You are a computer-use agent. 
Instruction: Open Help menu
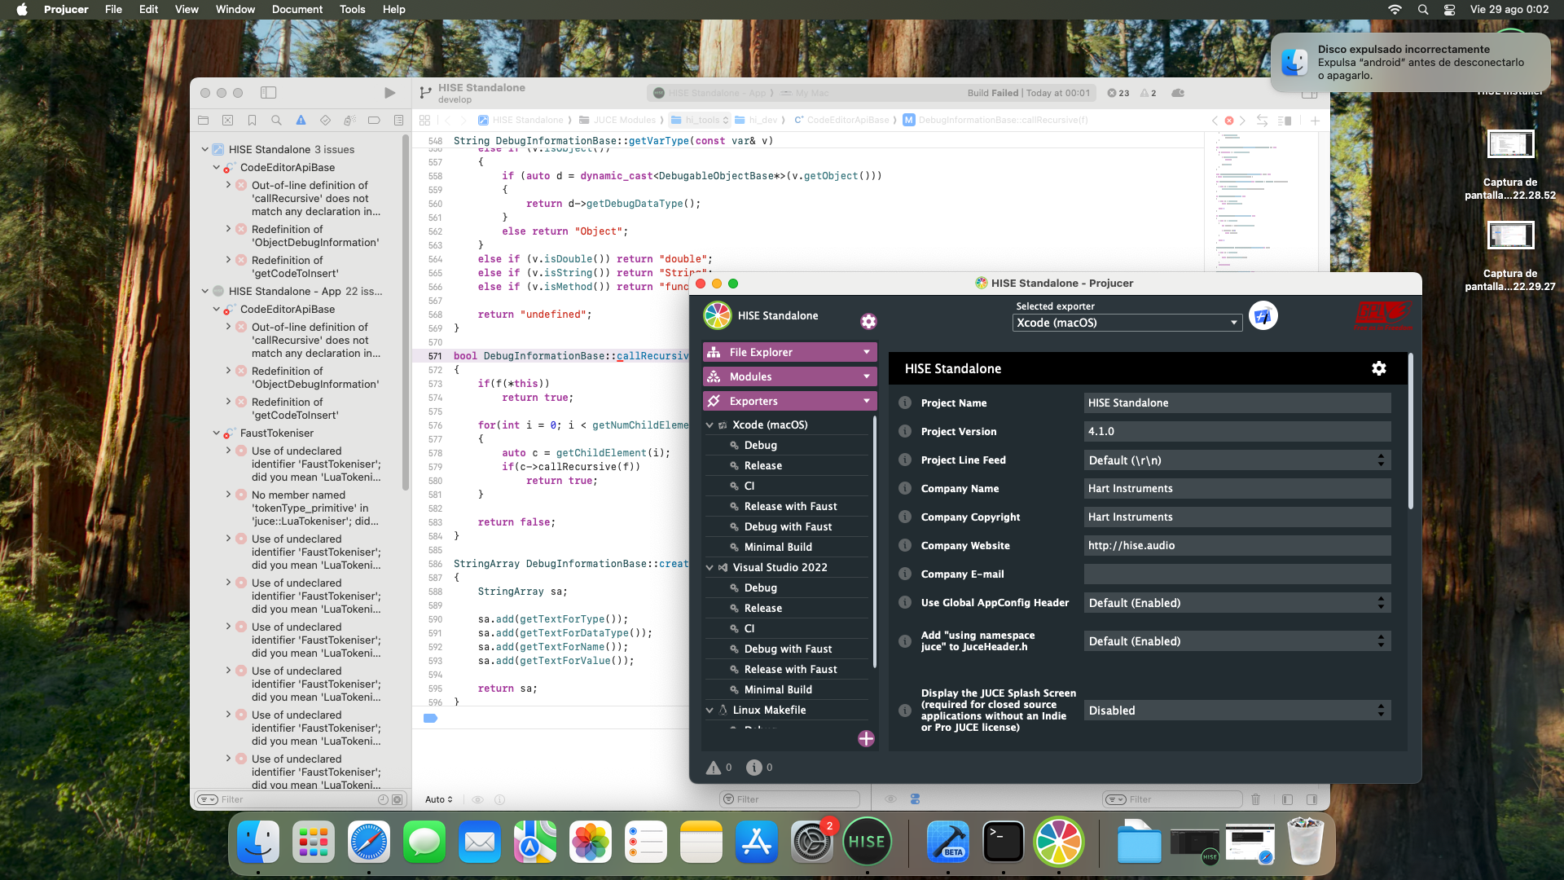[x=393, y=9]
